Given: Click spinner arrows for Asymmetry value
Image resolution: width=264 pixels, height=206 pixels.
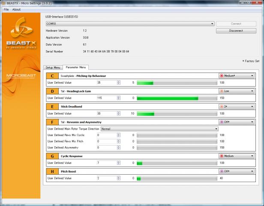Looking at the screenshot, I should [119, 148].
